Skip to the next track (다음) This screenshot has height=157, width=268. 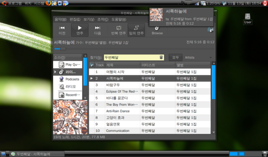pyautogui.click(x=98, y=30)
